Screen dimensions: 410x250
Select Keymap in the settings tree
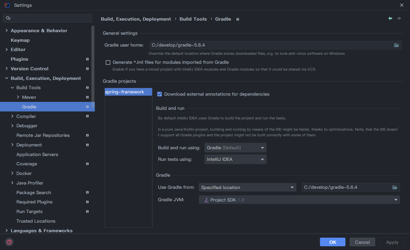point(20,40)
